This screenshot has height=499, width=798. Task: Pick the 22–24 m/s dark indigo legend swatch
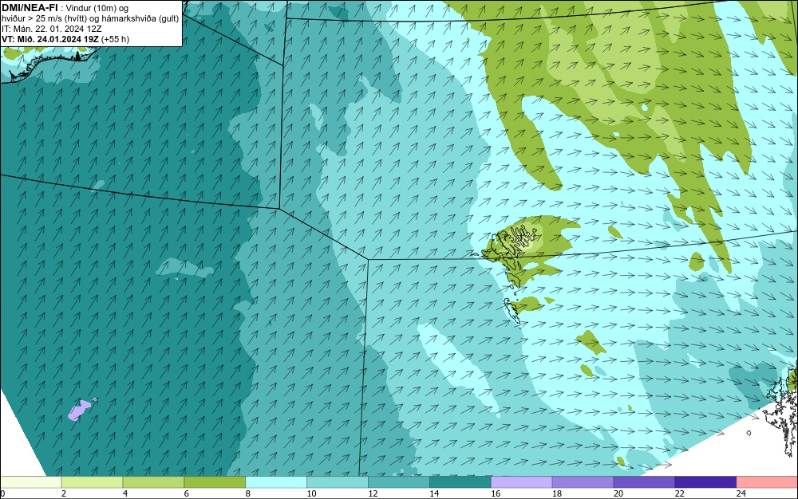coord(706,482)
